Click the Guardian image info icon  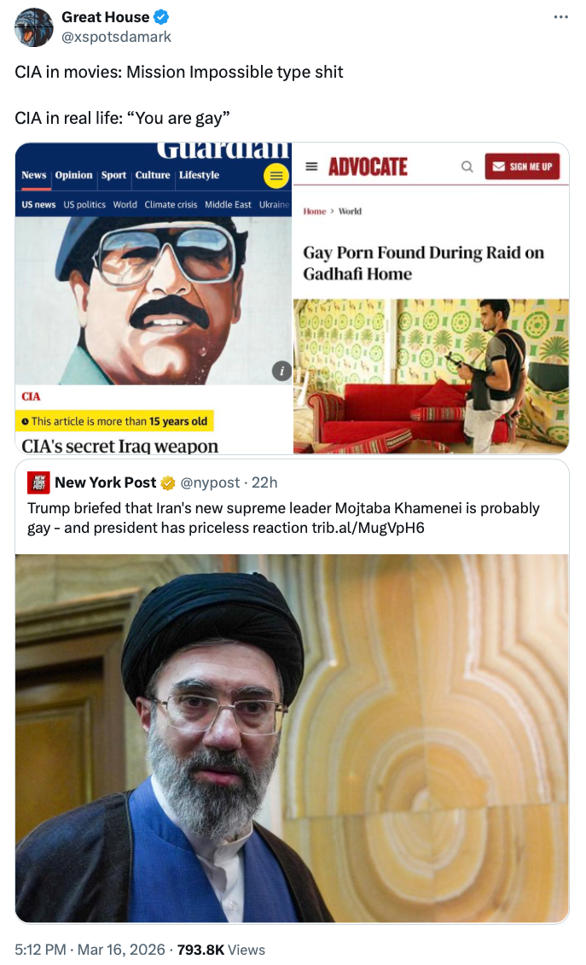[x=281, y=371]
